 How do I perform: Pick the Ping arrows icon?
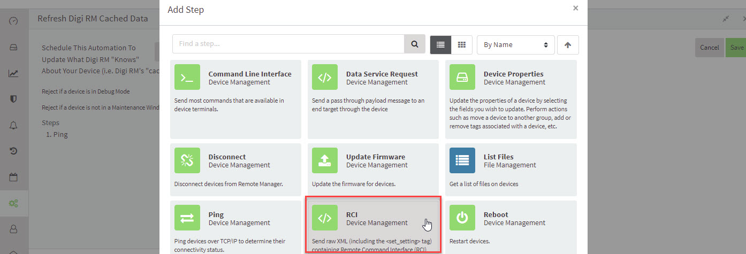point(187,218)
